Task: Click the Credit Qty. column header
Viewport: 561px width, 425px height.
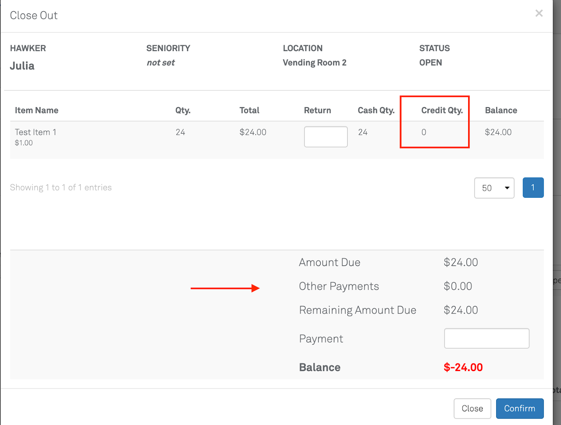Action: [x=442, y=110]
